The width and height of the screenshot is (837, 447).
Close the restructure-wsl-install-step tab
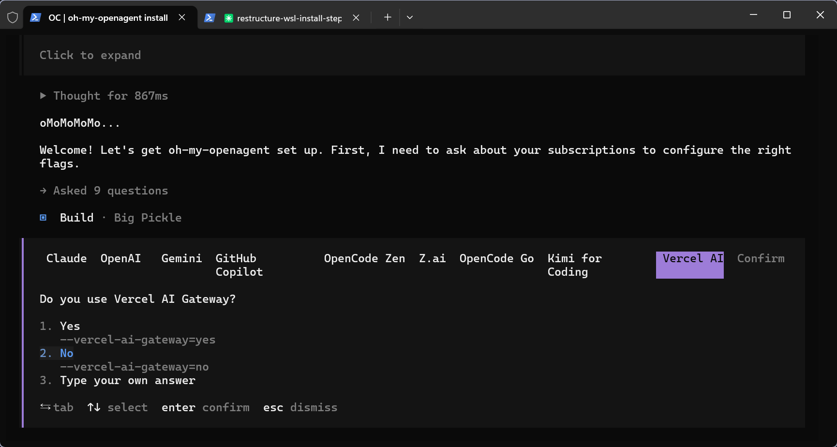[356, 18]
